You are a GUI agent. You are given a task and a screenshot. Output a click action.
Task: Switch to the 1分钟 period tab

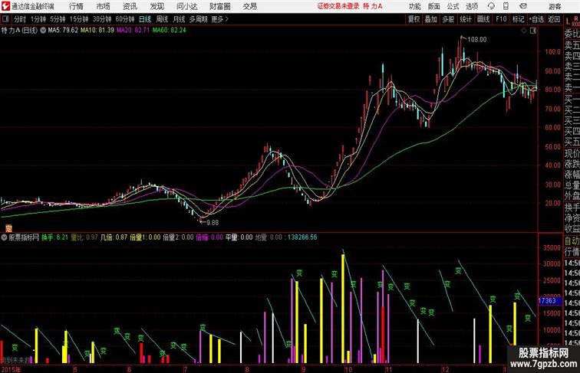[38, 19]
